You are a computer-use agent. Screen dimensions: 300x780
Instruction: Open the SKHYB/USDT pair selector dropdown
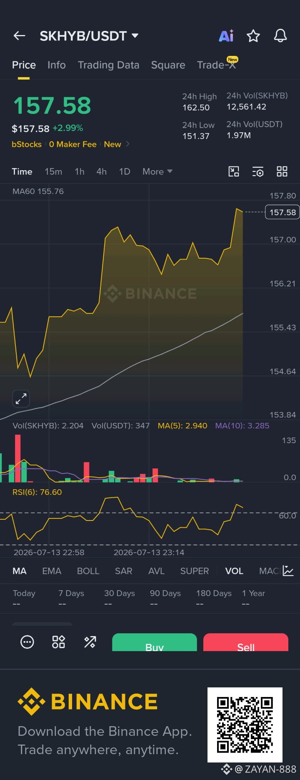tap(89, 36)
